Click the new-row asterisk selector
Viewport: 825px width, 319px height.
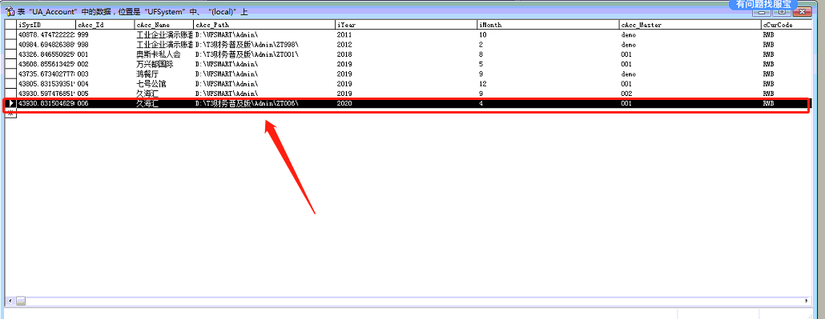[x=11, y=113]
